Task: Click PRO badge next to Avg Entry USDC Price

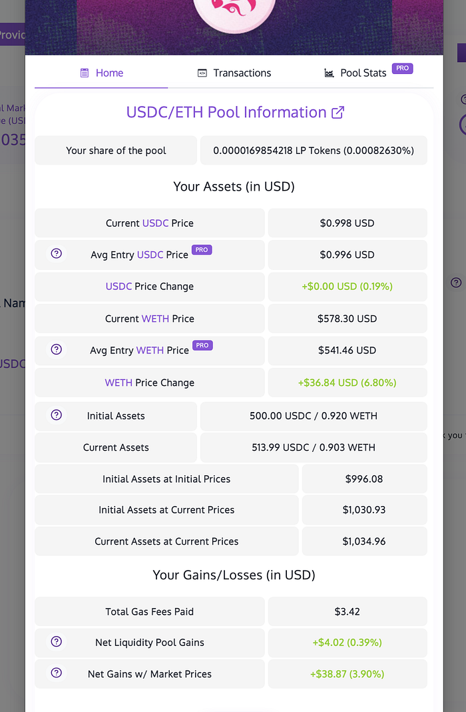Action: (x=202, y=250)
